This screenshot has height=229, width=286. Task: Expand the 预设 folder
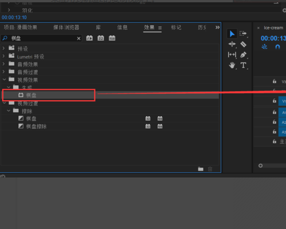3,49
